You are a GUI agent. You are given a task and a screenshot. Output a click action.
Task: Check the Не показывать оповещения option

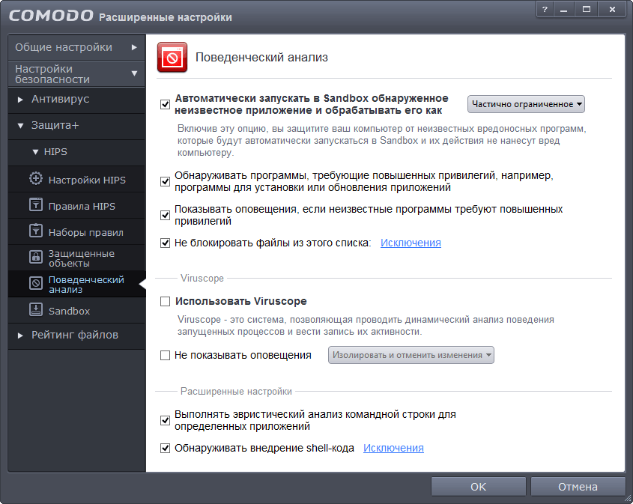(x=166, y=355)
